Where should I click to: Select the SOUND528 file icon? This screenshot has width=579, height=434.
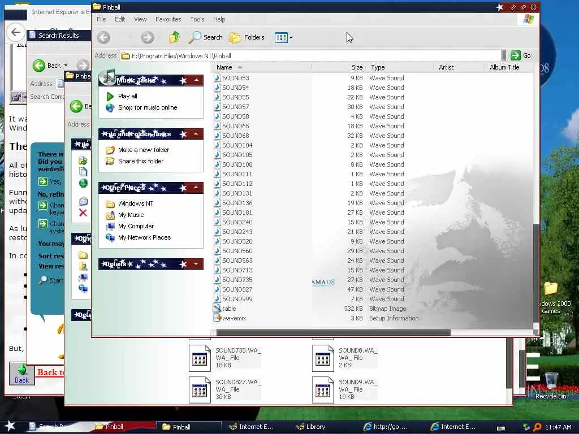point(217,241)
